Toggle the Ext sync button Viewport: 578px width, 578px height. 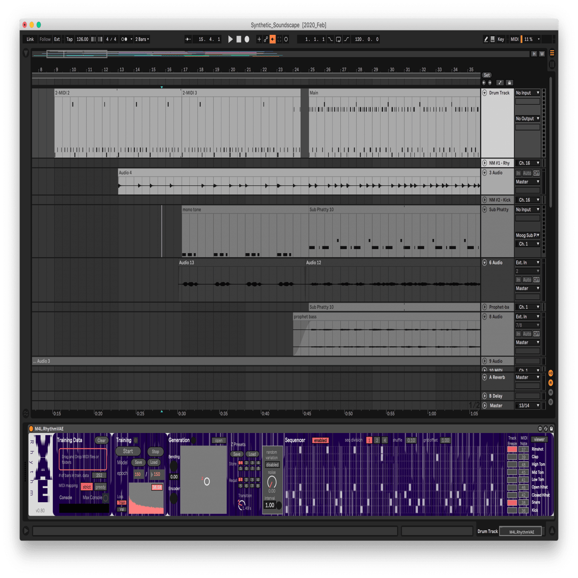pyautogui.click(x=57, y=39)
